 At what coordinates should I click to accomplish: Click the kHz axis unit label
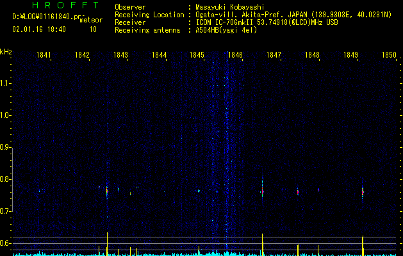pyautogui.click(x=6, y=52)
